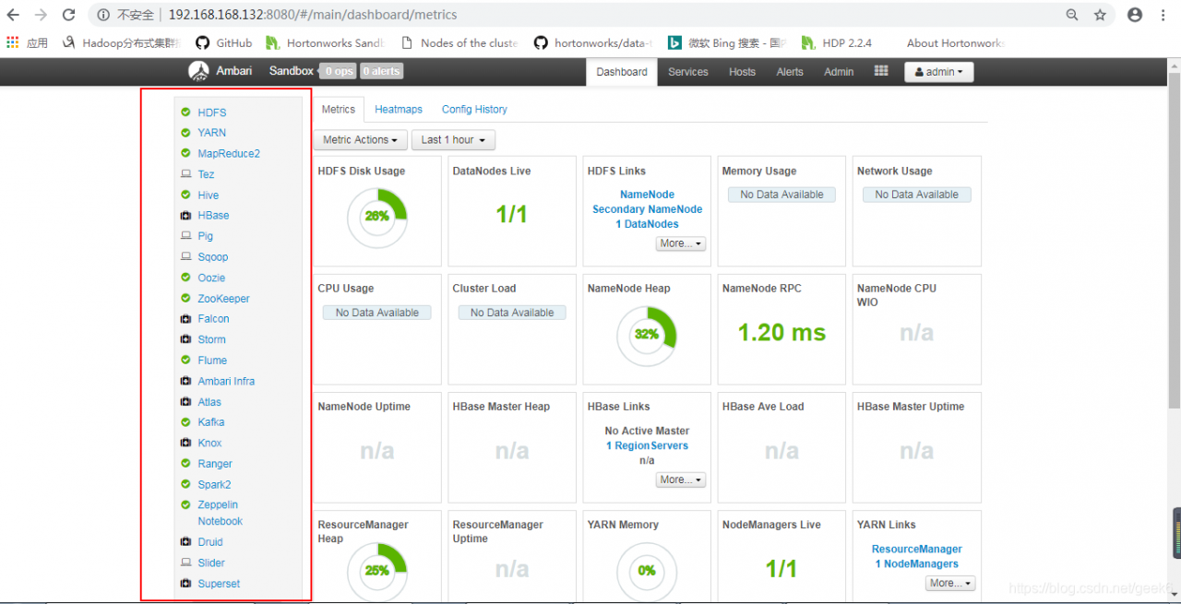Screen dimensions: 1181x604
Task: Open the ResourceManager link
Action: point(916,549)
